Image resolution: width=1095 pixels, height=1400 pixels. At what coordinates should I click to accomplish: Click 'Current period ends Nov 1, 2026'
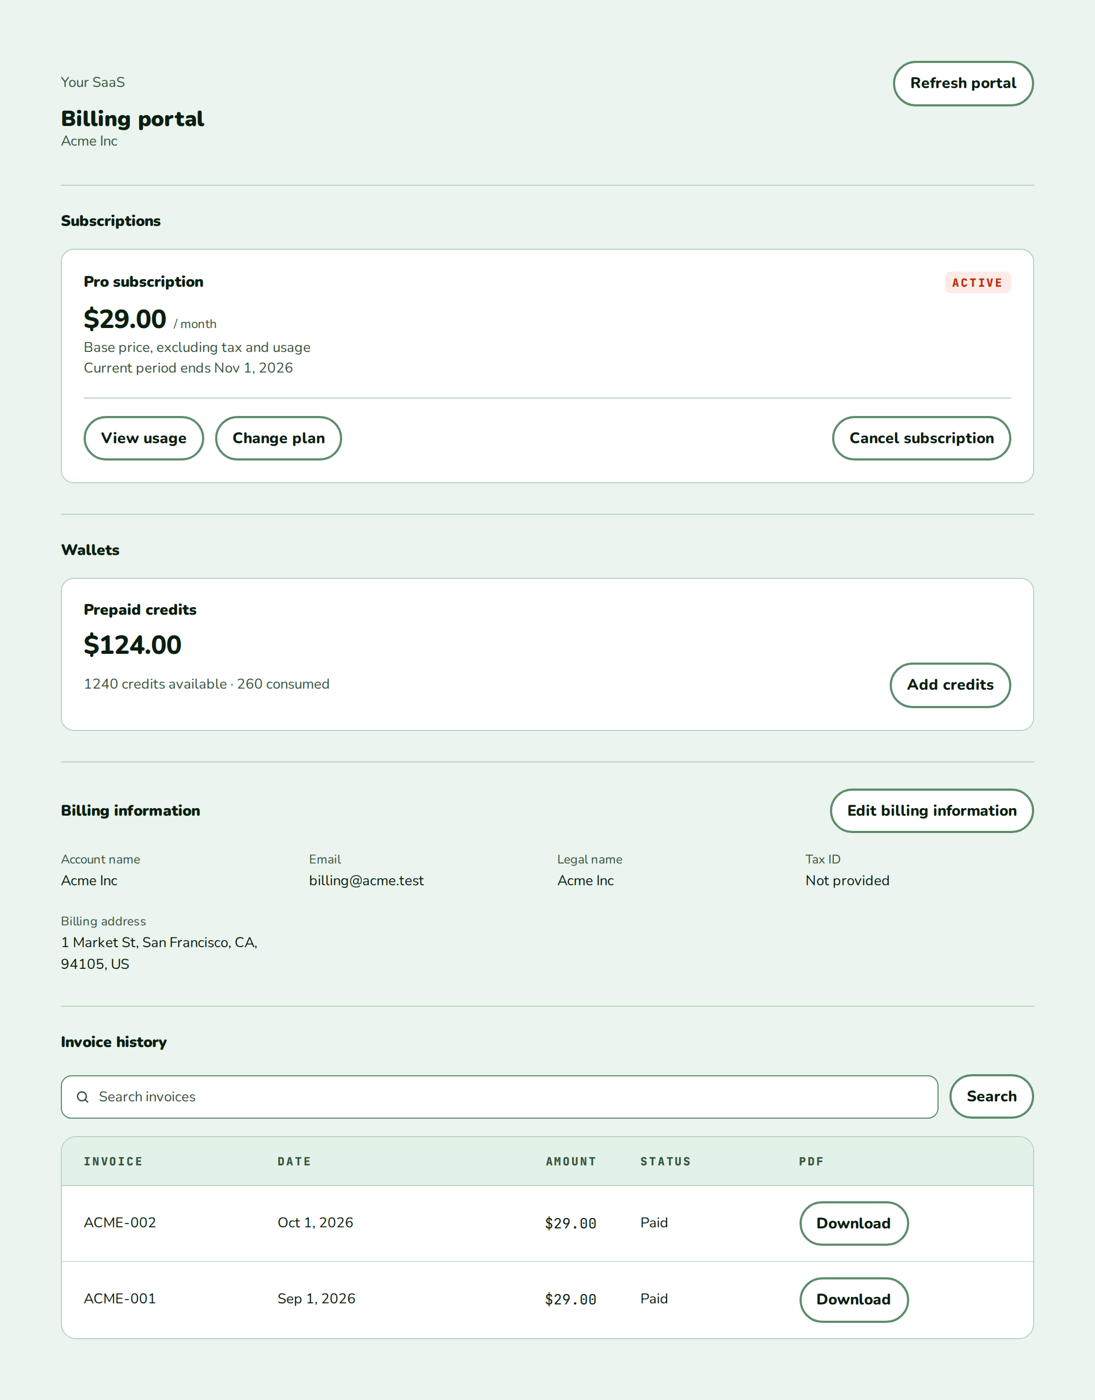188,368
